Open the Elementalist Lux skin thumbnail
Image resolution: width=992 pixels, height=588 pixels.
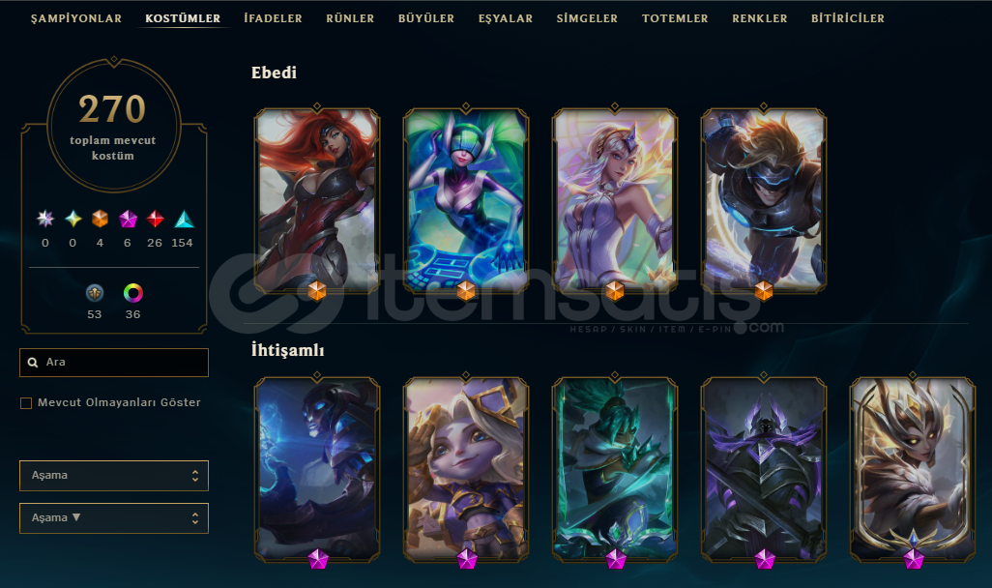[615, 200]
